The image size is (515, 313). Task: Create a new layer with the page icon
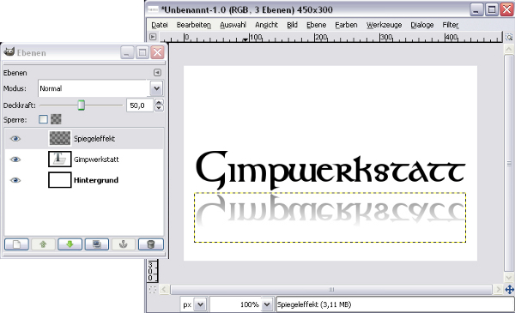pos(16,244)
